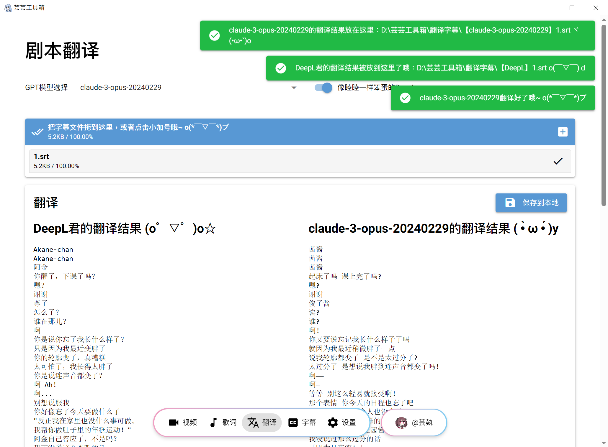Click the DeepL君的翻译结果 heading
Screen dimensions: 608x447
125,229
